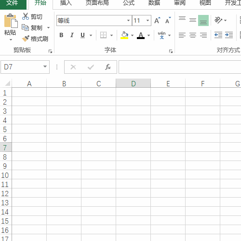Select column E header

click(168, 83)
